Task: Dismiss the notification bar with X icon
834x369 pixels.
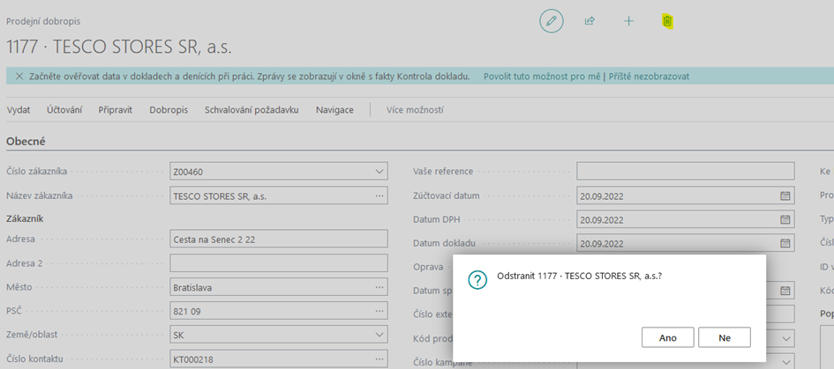Action: tap(19, 77)
